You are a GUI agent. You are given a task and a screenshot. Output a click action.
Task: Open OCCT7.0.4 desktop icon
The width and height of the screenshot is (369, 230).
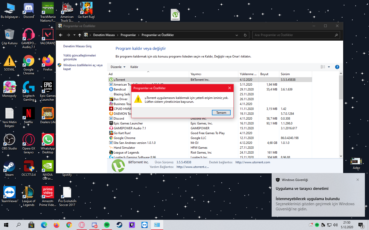coord(29,168)
